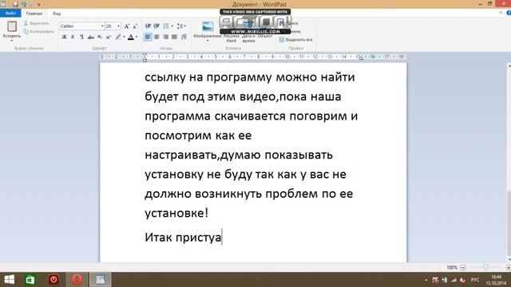Click the Paste (Вставить) clipboard icon
Viewport: 511px width, 287px height.
(x=12, y=26)
